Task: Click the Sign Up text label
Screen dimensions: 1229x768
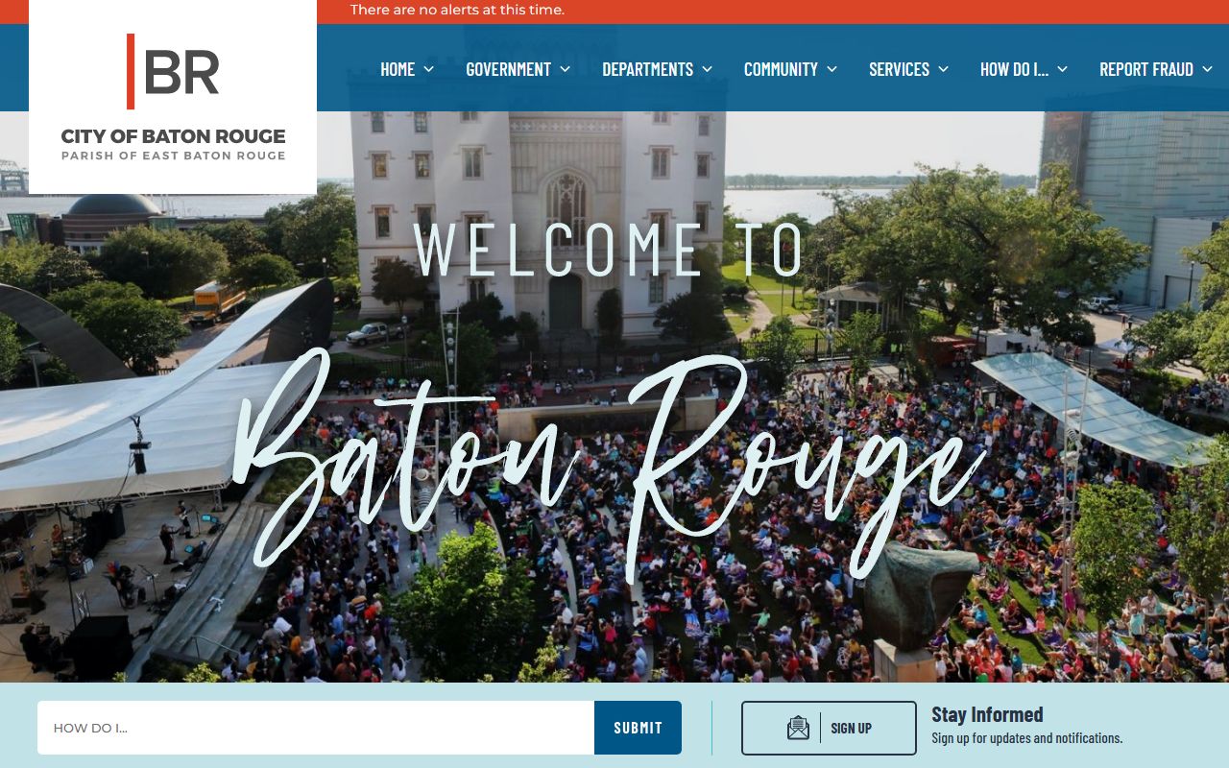Action: pyautogui.click(x=851, y=729)
